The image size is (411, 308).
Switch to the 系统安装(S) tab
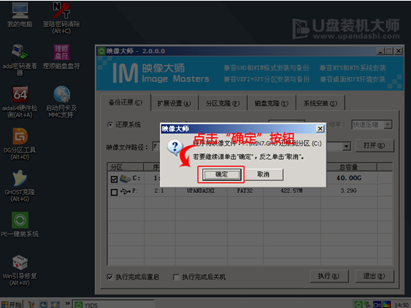pyautogui.click(x=320, y=103)
